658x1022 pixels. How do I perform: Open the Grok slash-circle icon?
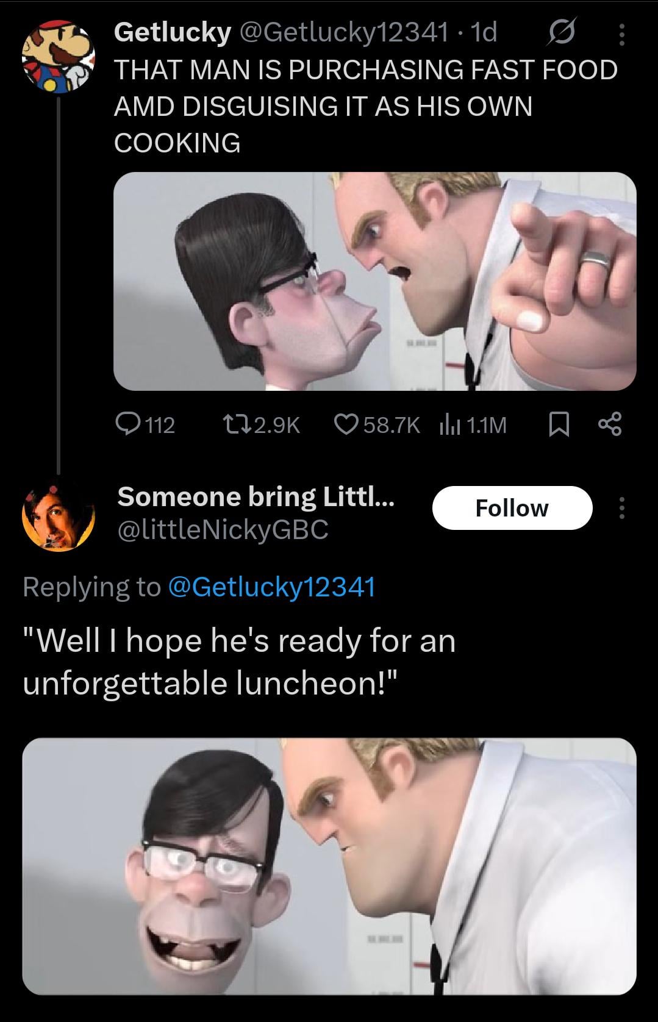562,34
